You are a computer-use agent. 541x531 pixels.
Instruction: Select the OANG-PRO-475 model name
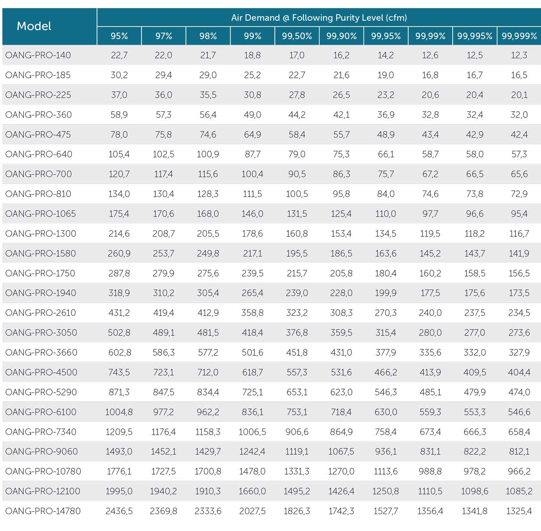pyautogui.click(x=38, y=134)
